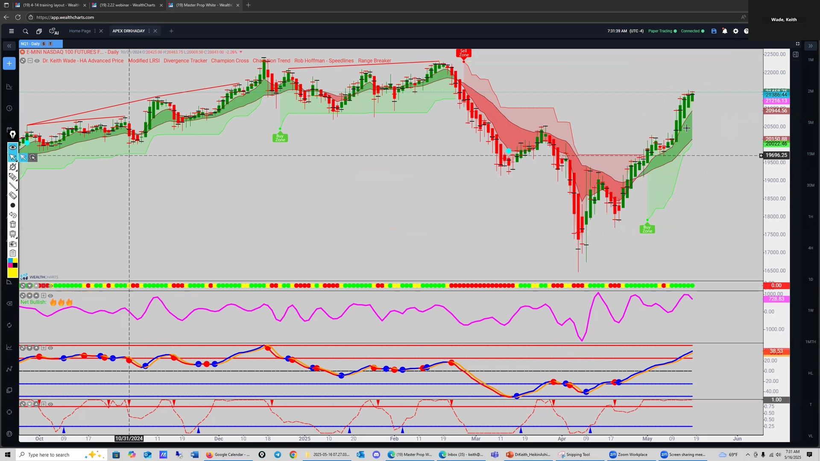Toggle the Paper Trading status indicator

[662, 31]
